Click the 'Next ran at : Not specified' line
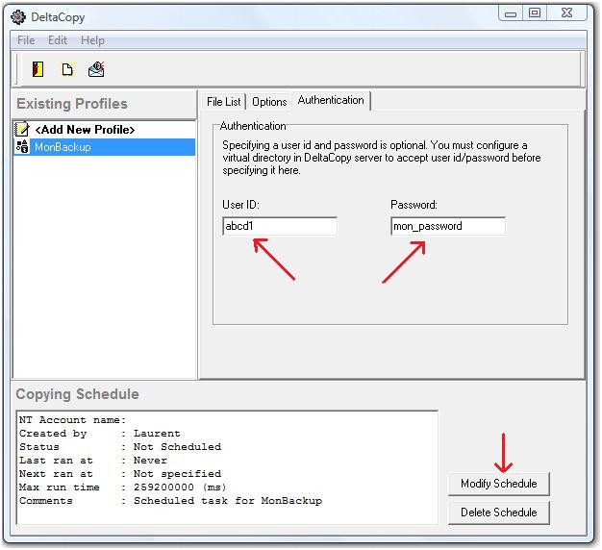Viewport: 602px width, 550px height. click(120, 474)
